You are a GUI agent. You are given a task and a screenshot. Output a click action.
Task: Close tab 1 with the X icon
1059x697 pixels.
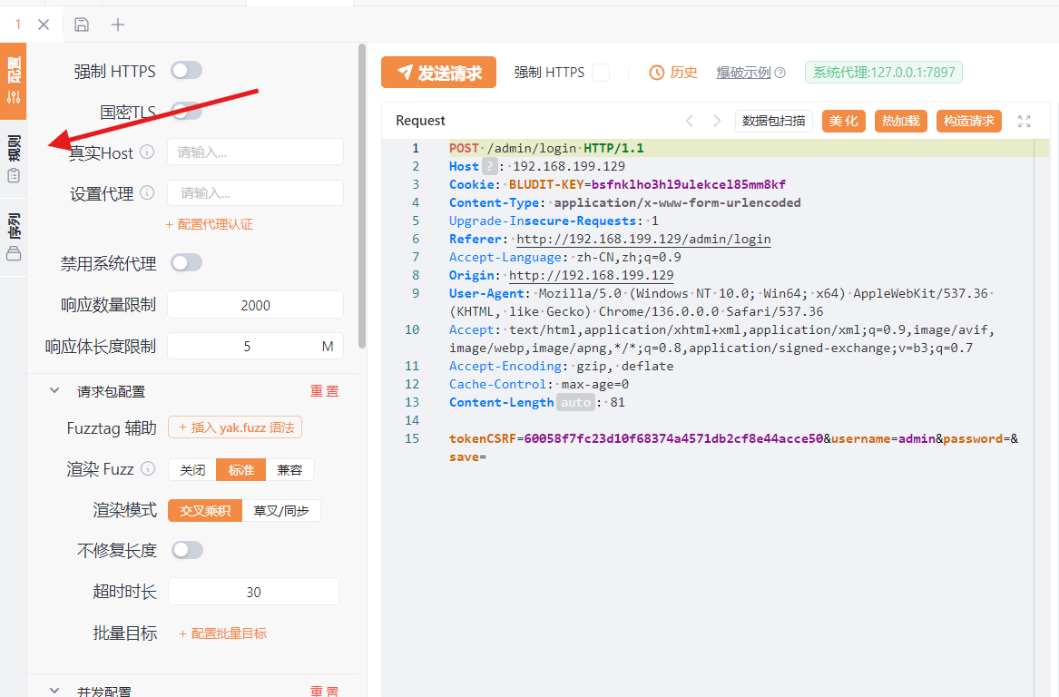click(44, 25)
